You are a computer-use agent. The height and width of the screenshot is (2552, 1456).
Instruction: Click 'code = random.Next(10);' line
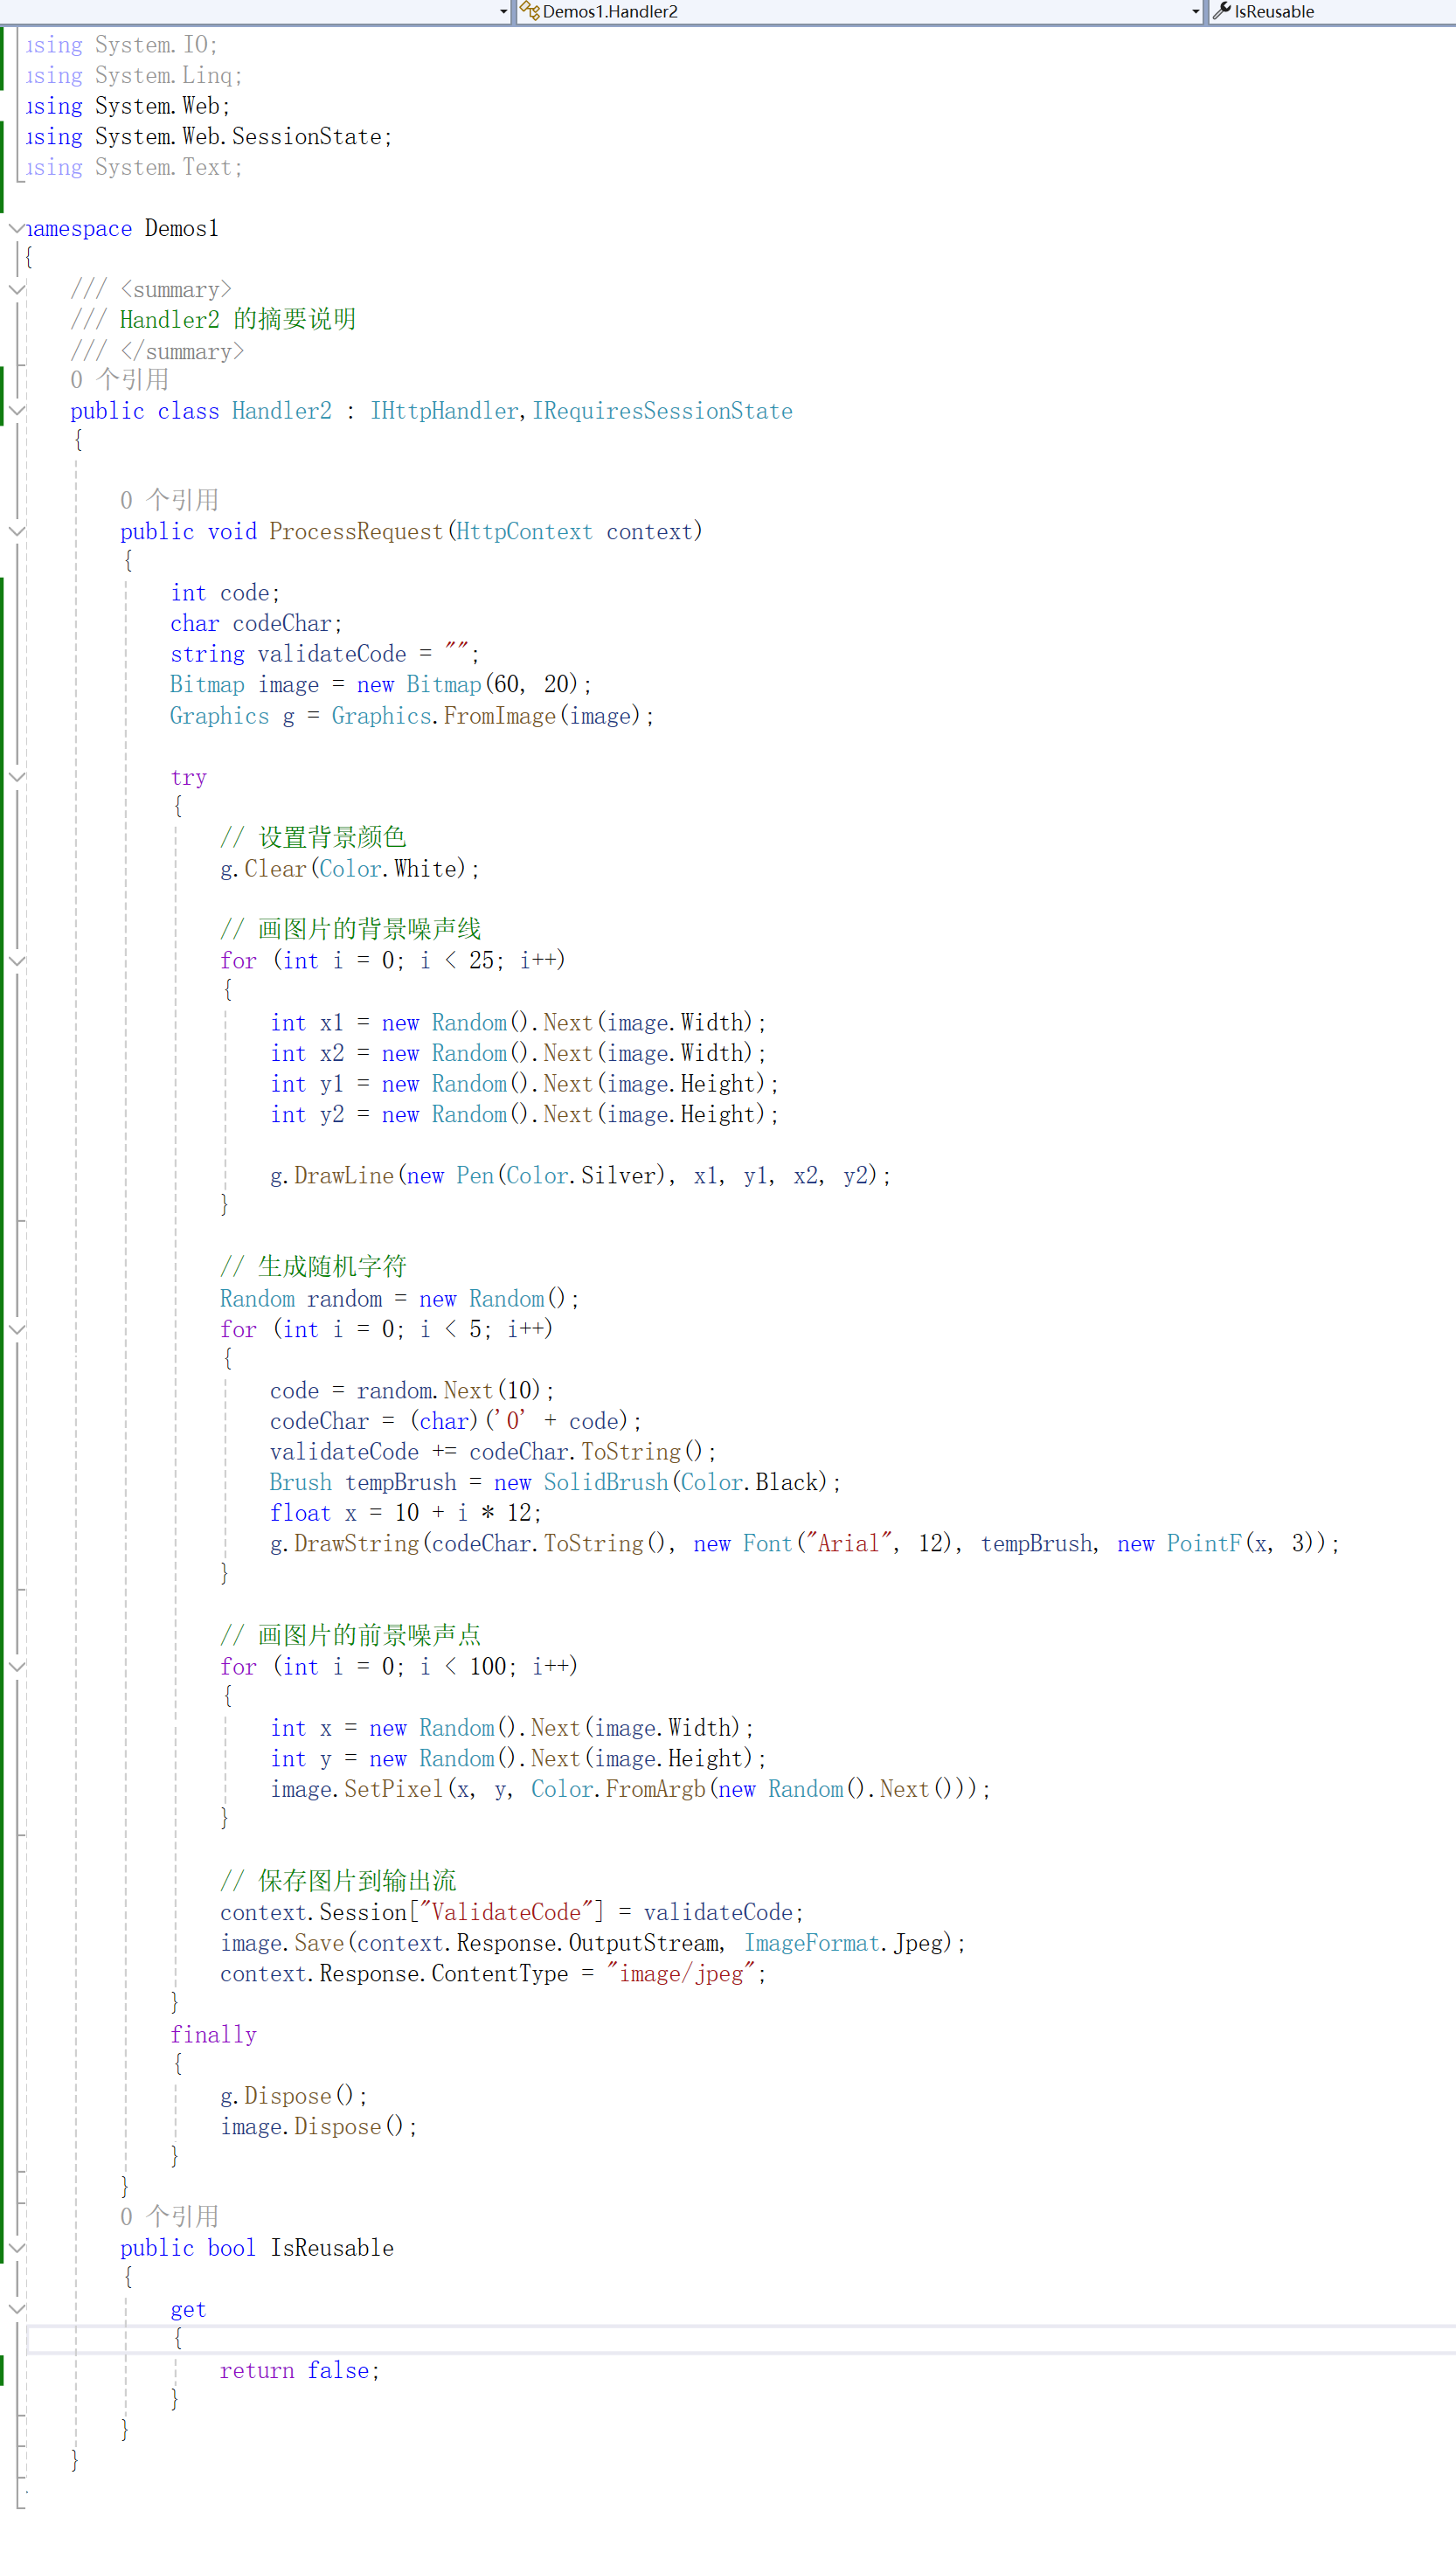412,1391
